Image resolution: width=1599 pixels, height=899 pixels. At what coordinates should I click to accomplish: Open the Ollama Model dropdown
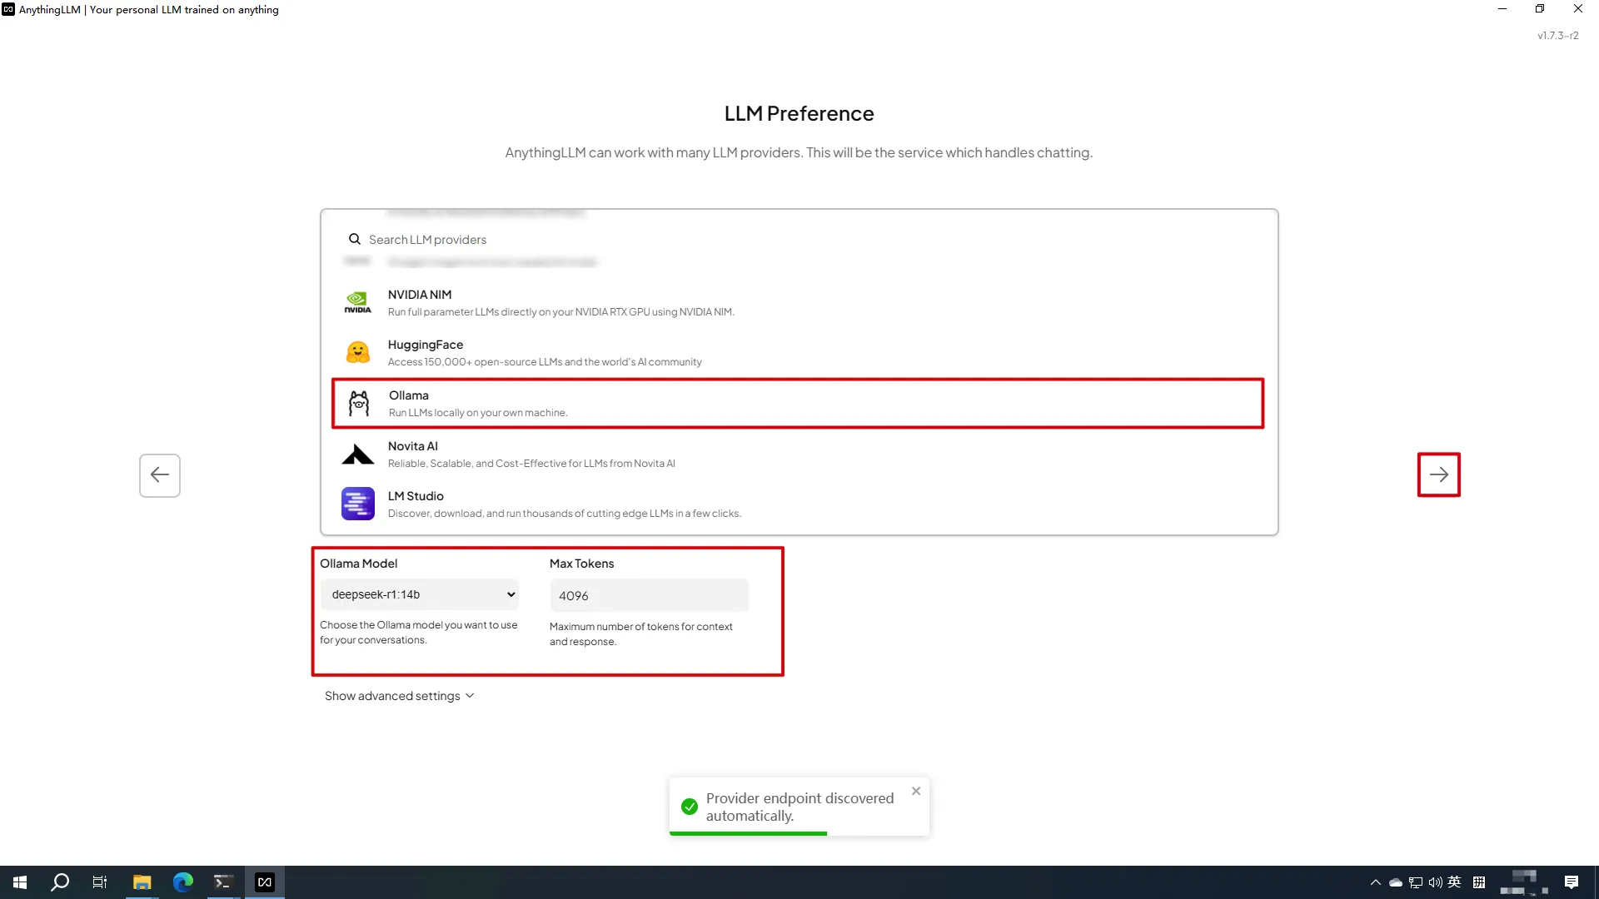pos(419,594)
